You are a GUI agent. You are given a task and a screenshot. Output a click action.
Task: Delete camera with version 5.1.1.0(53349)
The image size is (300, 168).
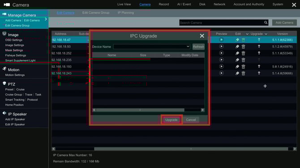point(244,53)
